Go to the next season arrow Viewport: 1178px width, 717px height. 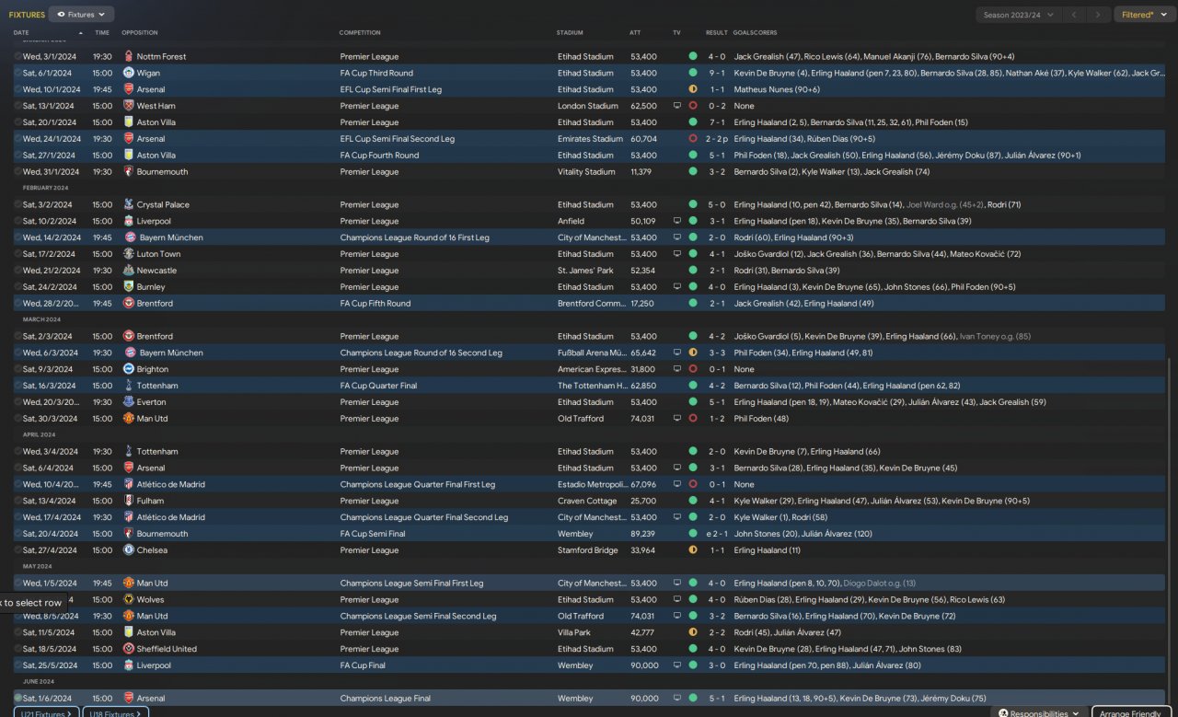coord(1098,15)
